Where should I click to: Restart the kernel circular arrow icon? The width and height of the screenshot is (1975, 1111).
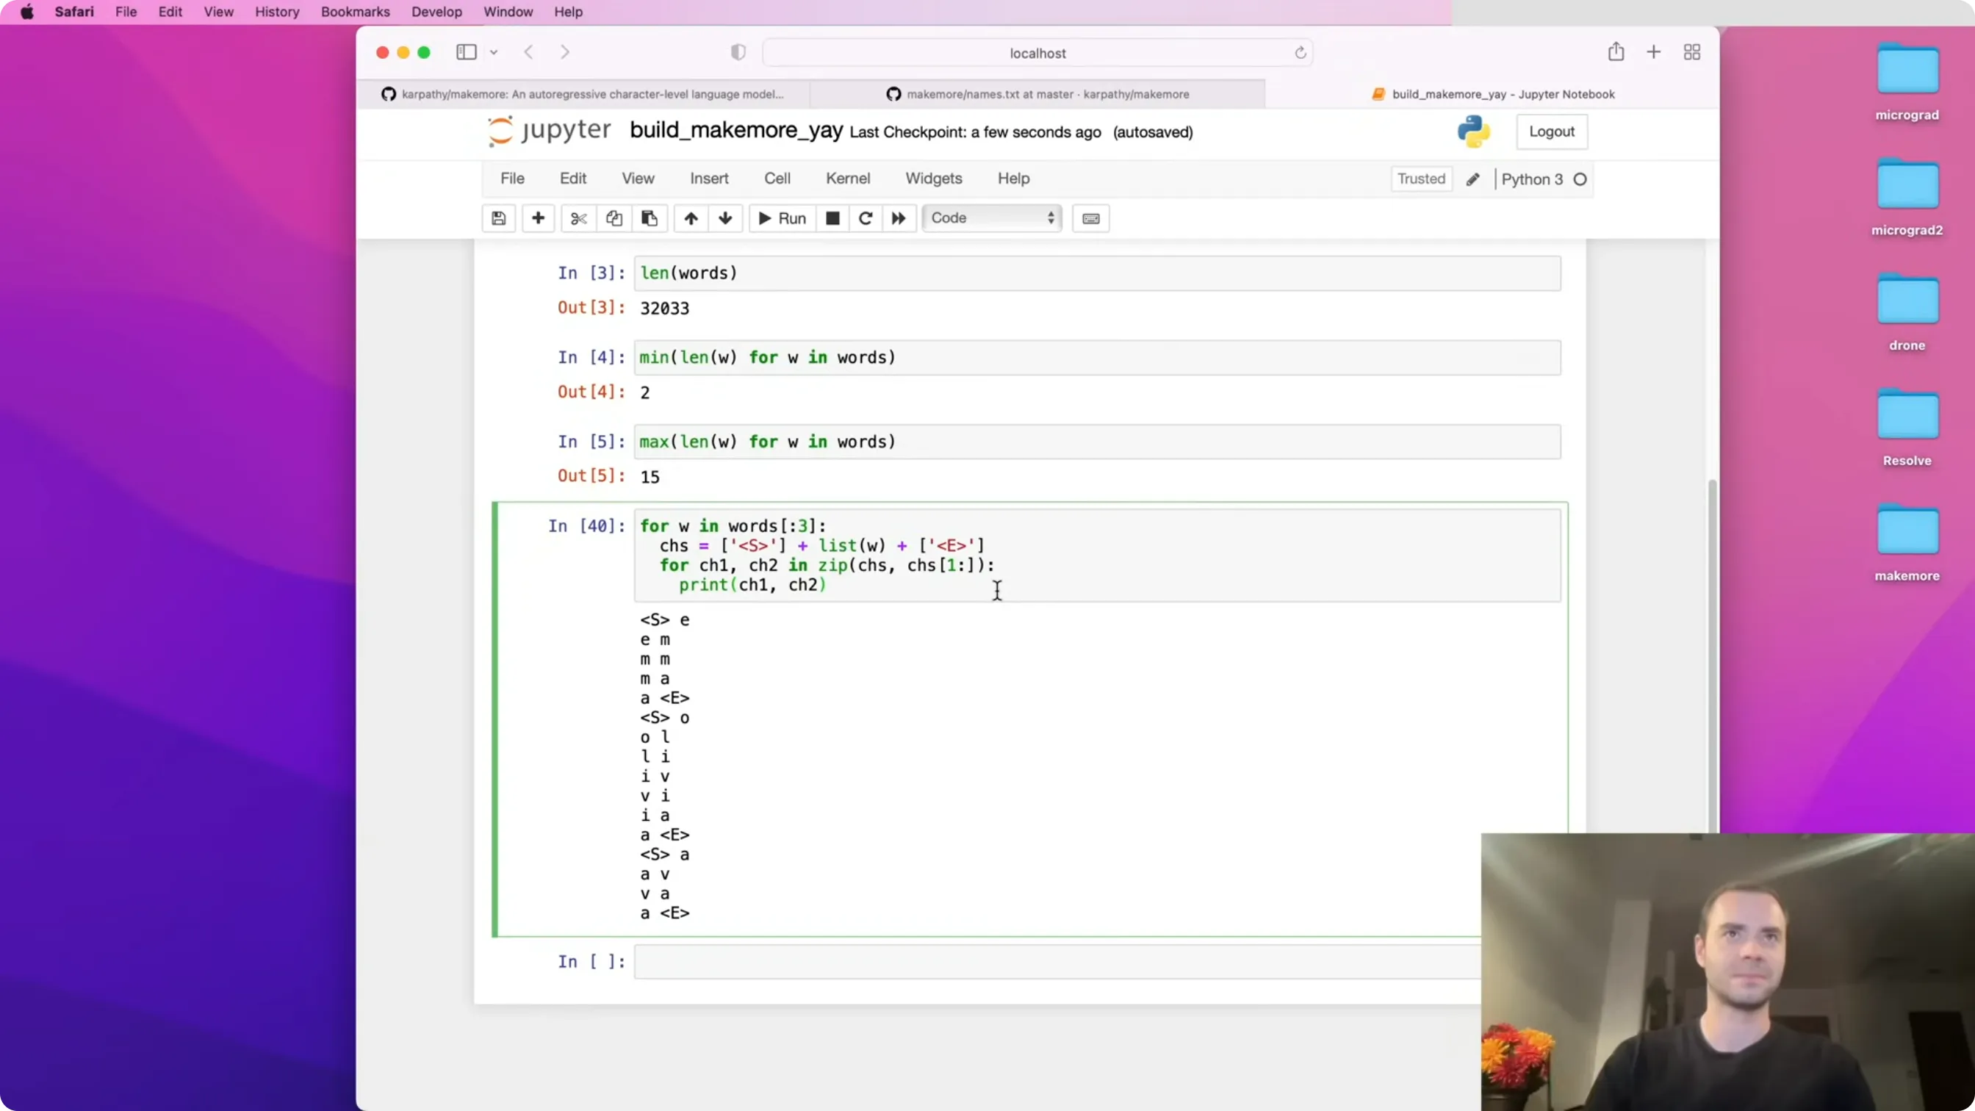point(866,218)
